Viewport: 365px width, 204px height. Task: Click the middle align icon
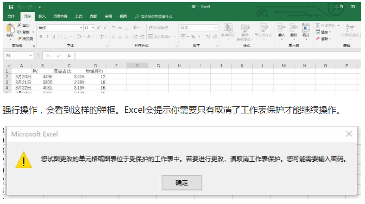(120, 28)
